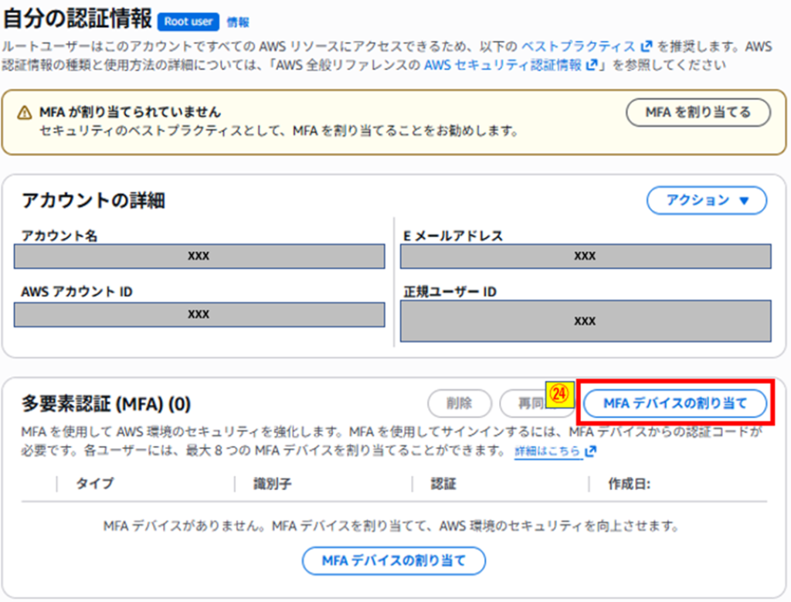Select the AWS アカウント ID field

pos(199,315)
